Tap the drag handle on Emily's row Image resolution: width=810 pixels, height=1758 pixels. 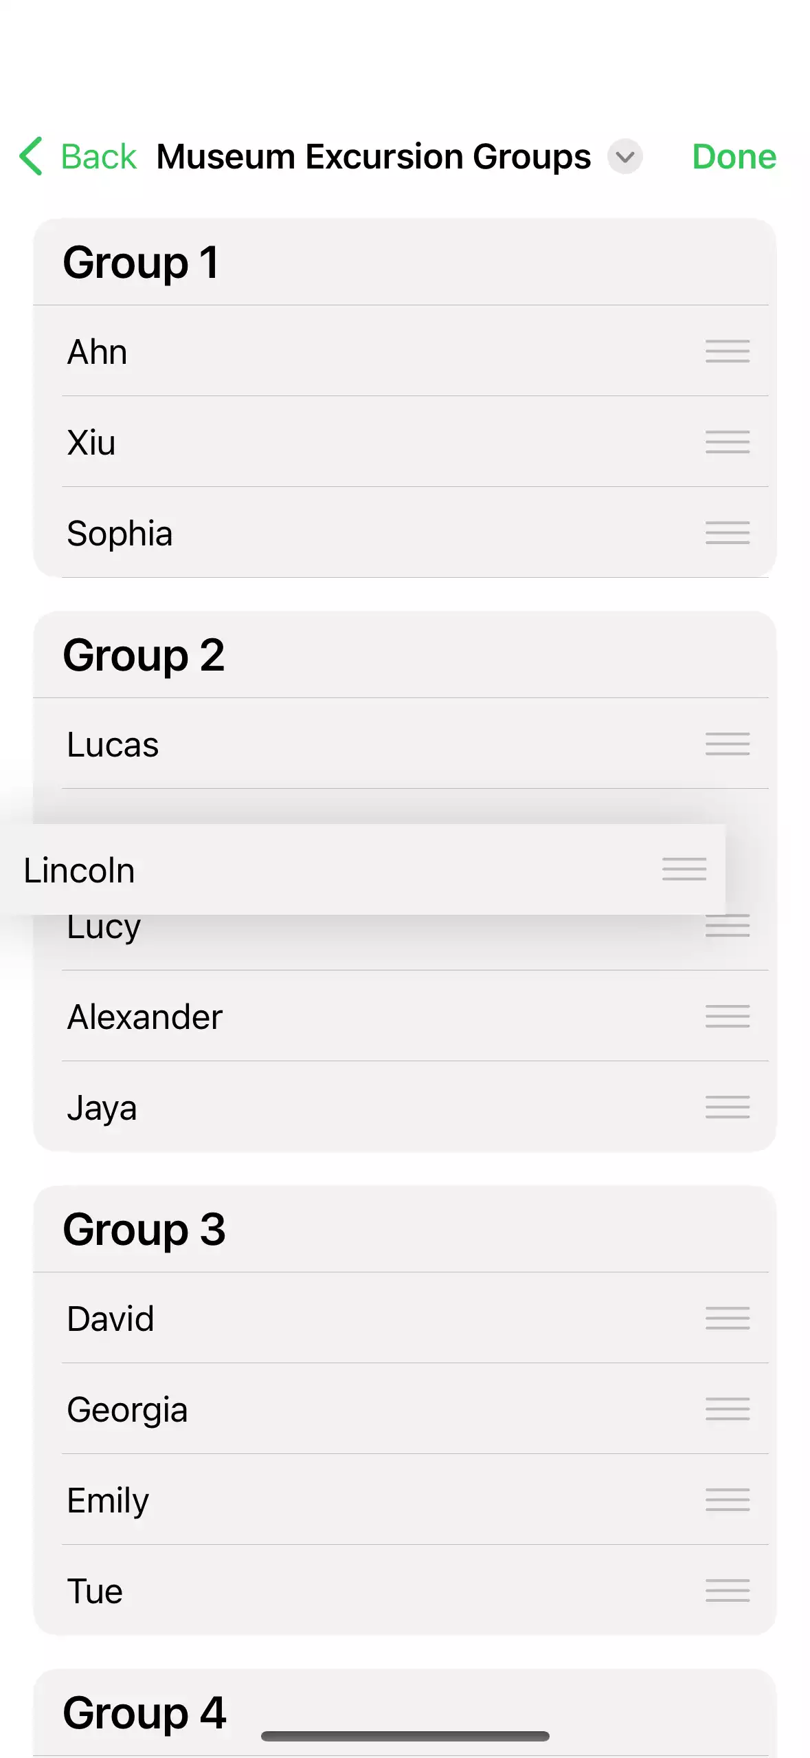pos(727,1500)
